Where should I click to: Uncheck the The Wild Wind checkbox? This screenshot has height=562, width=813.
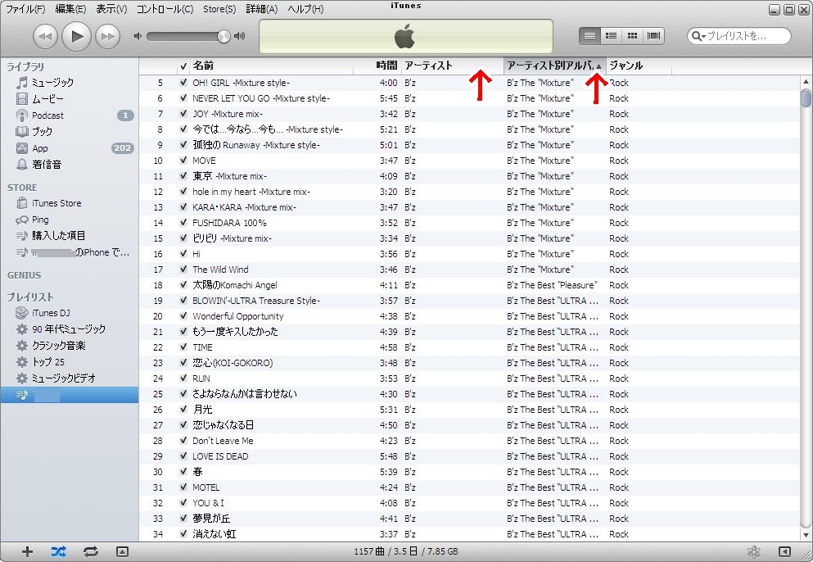click(183, 270)
